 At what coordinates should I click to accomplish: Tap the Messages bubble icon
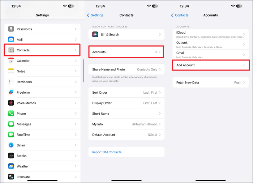(x=11, y=124)
